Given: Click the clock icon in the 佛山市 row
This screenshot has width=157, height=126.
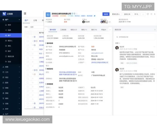Looking at the screenshot, I should click(35, 74).
